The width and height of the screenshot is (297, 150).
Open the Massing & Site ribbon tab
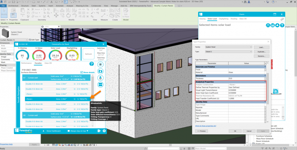click(82, 6)
